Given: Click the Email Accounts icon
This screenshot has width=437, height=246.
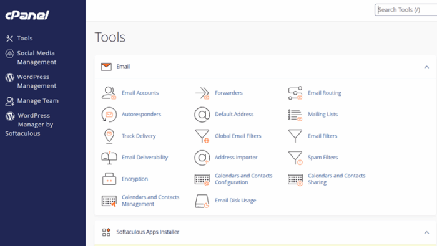Looking at the screenshot, I should coord(109,93).
